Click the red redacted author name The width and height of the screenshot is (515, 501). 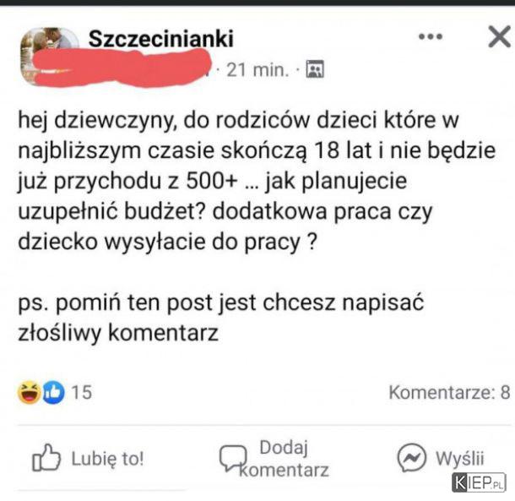[x=122, y=68]
